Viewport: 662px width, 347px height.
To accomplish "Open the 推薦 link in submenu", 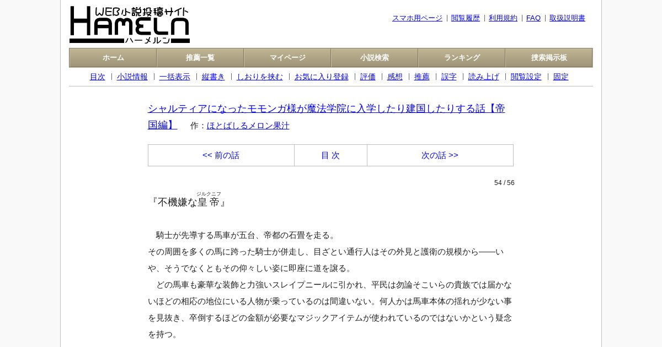I will pyautogui.click(x=422, y=77).
